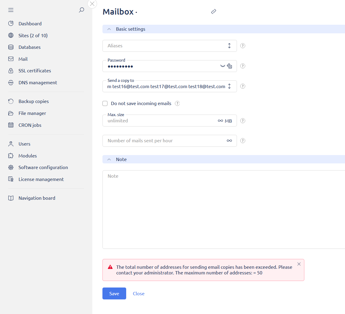The image size is (345, 314).
Task: Toggle unlimited Max. size infinity icon
Action: tap(220, 121)
